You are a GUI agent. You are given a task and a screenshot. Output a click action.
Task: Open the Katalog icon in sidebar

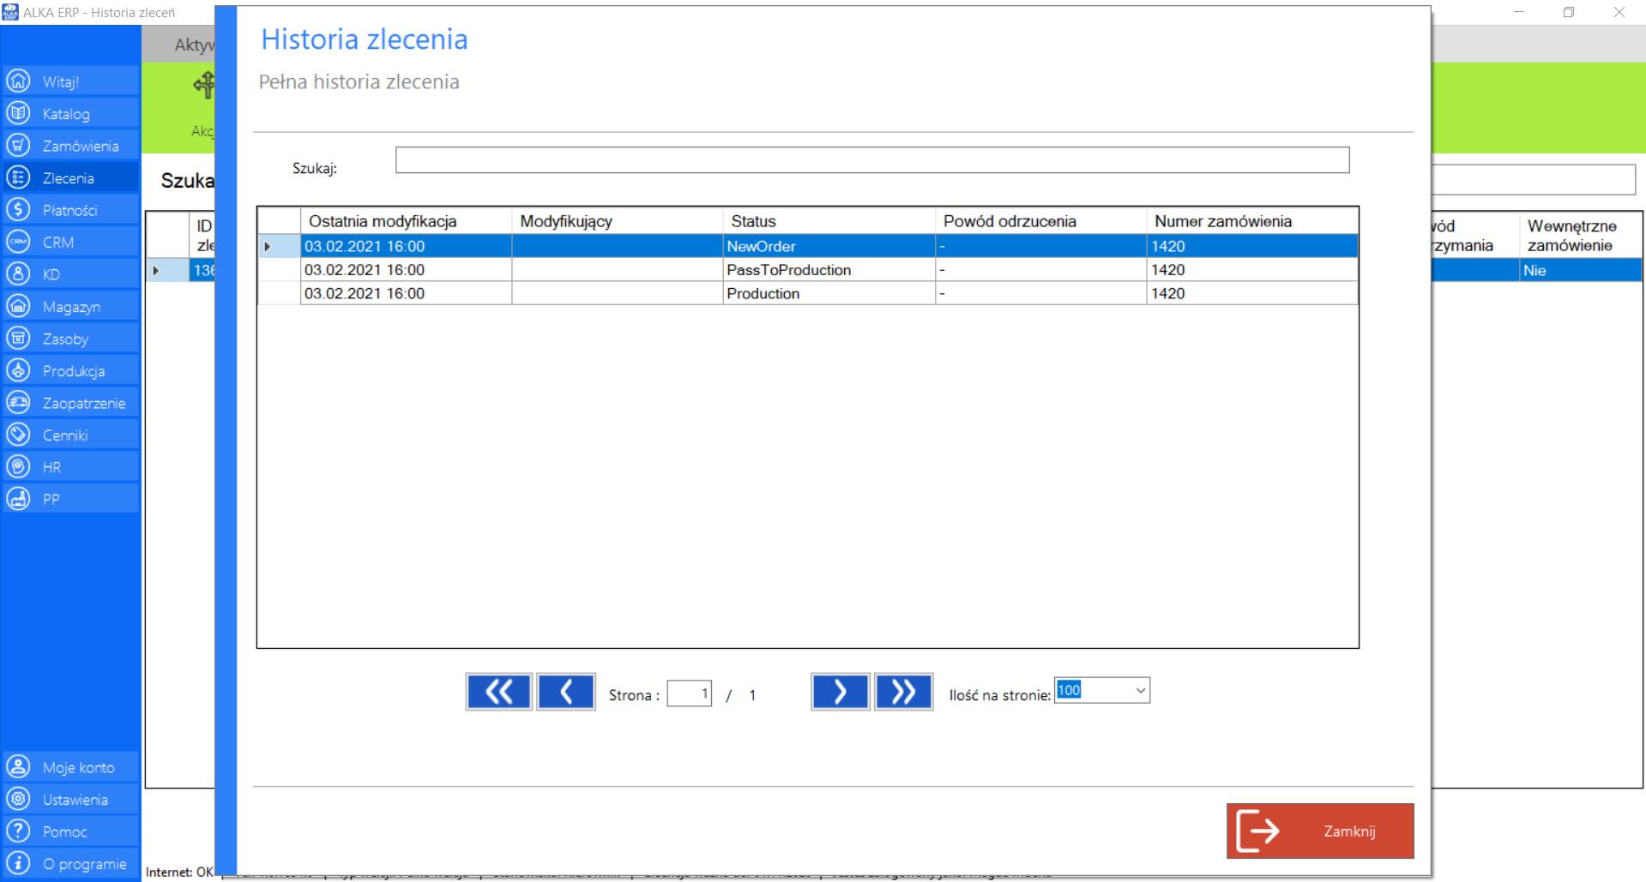pyautogui.click(x=18, y=113)
